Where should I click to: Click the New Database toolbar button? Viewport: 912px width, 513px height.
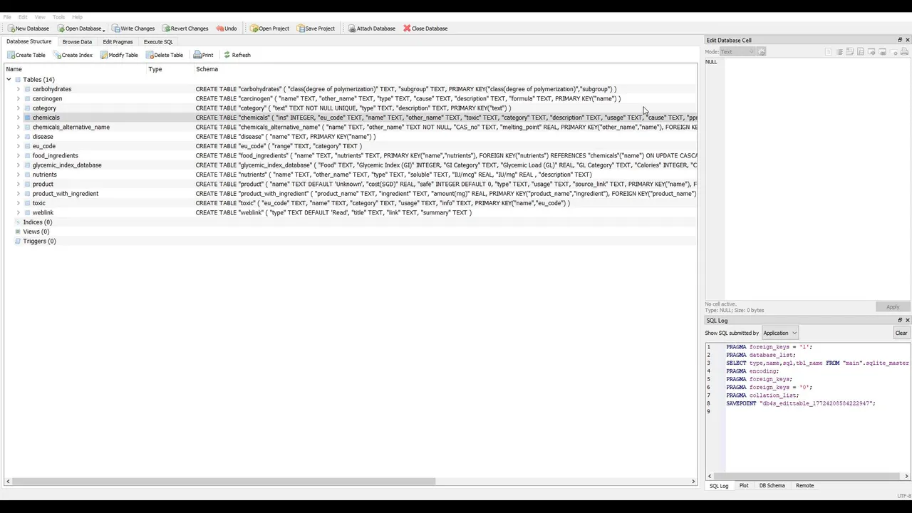tap(28, 28)
